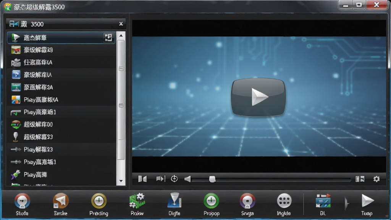Skip to the next track
Image resolution: width=391 pixels, height=220 pixels.
[161, 179]
